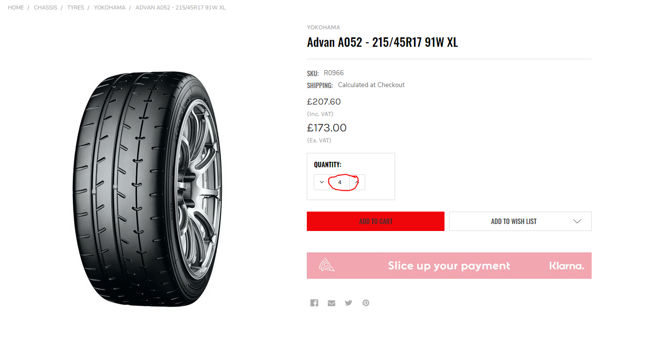The width and height of the screenshot is (666, 345).
Task: Open Yokohama in the breadcrumb trail
Action: click(x=110, y=8)
